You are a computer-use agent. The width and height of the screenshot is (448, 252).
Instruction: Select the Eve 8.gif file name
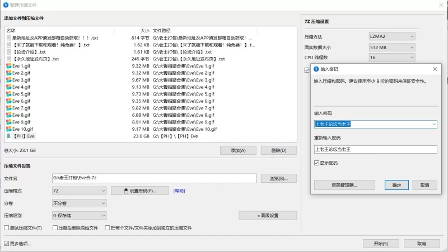coord(21,115)
